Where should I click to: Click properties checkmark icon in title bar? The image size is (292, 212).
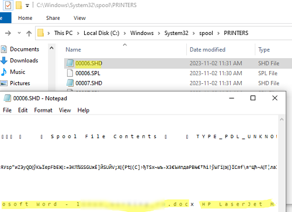point(8,5)
